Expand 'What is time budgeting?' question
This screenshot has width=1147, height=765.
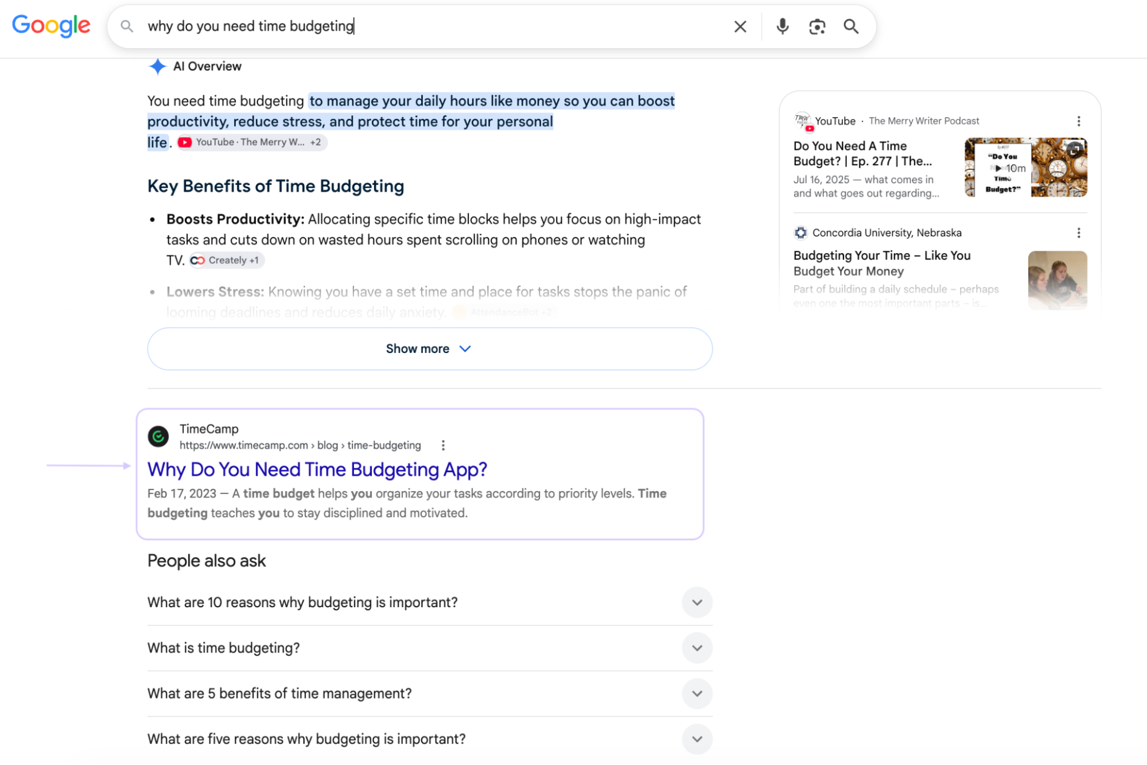click(430, 648)
